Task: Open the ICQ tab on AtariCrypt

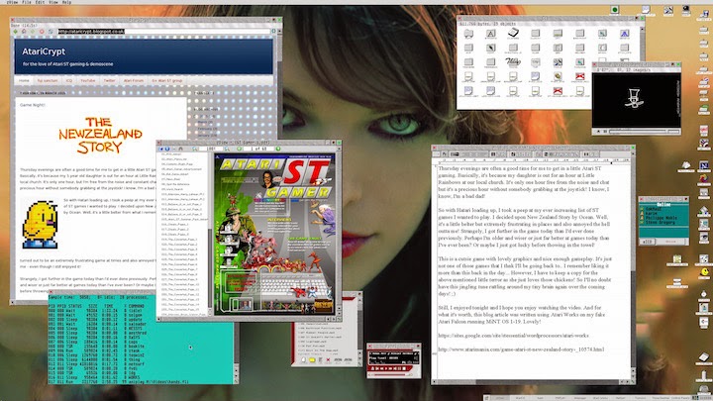Action: (69, 80)
